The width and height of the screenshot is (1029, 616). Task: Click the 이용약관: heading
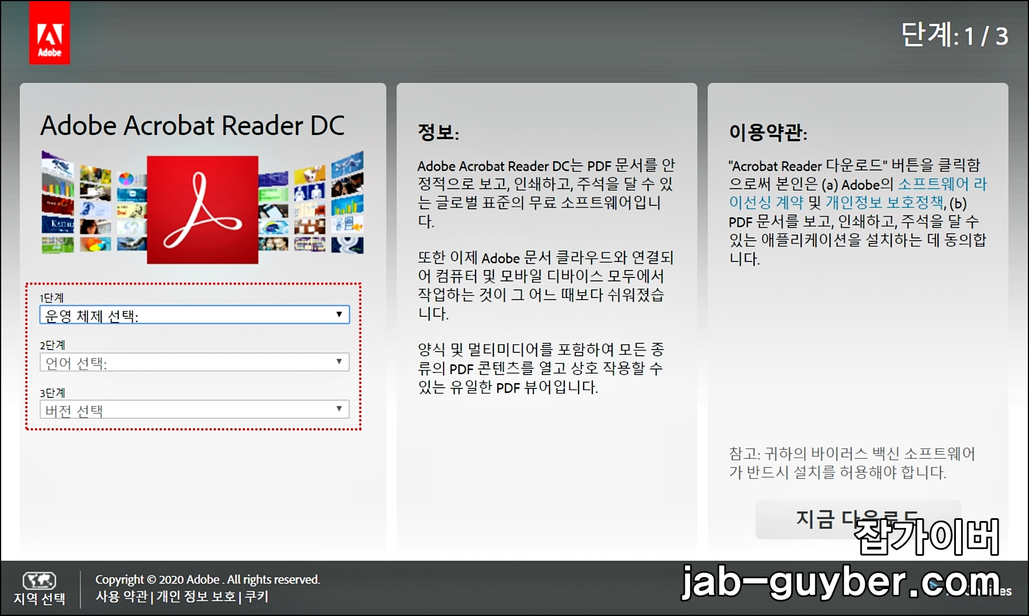pyautogui.click(x=768, y=132)
